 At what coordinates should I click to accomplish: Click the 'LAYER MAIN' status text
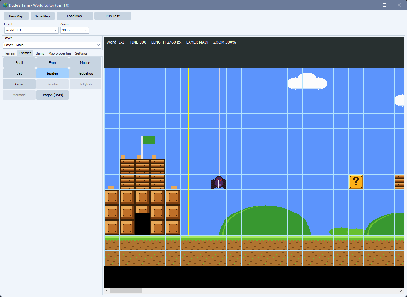click(x=197, y=42)
